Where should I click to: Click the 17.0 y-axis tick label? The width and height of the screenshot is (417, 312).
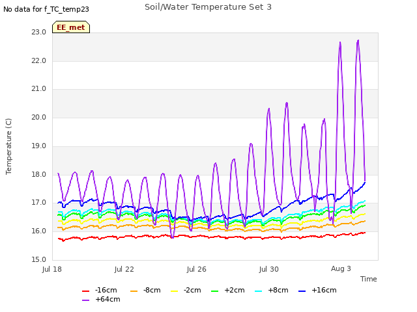39,203
